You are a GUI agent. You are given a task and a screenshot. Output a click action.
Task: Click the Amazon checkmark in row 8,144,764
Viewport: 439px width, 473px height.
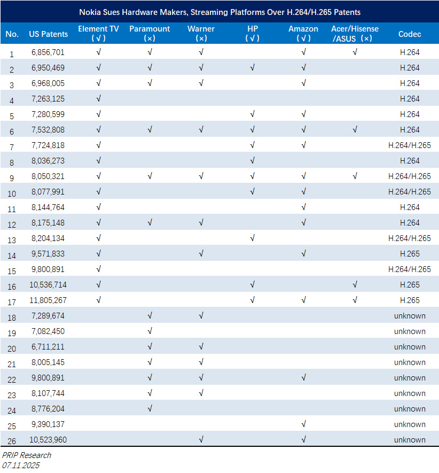point(303,207)
